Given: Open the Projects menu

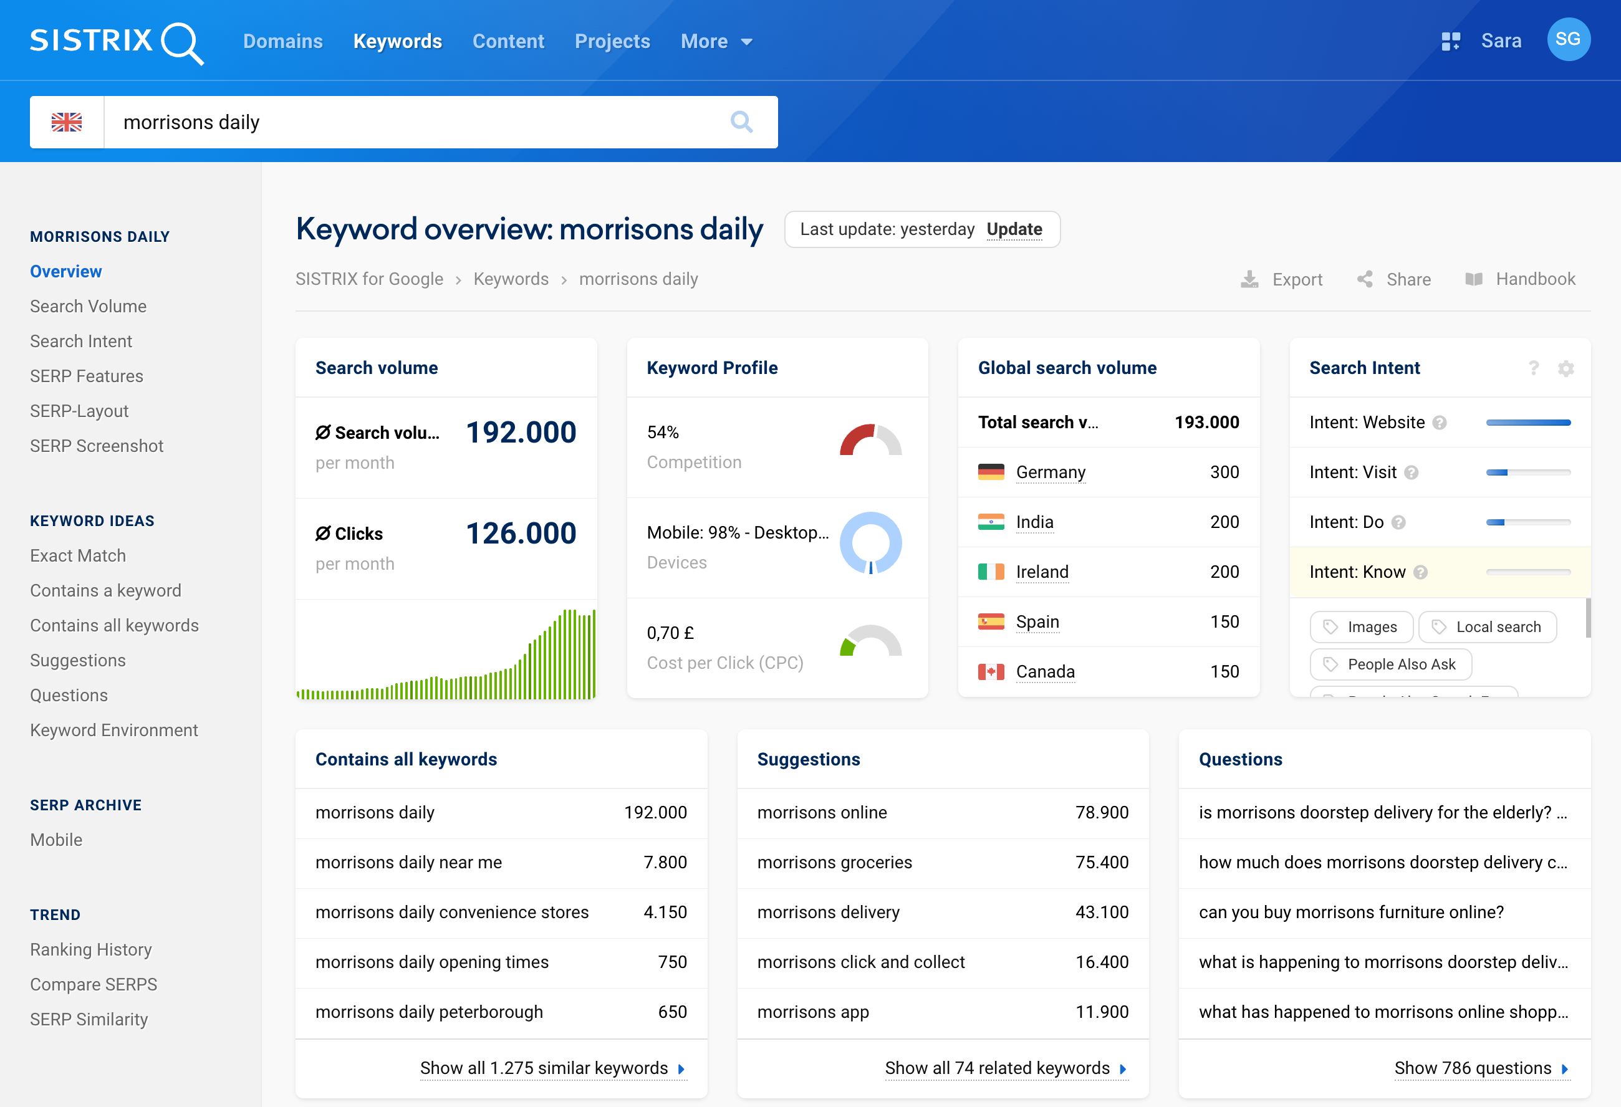Looking at the screenshot, I should pos(612,42).
